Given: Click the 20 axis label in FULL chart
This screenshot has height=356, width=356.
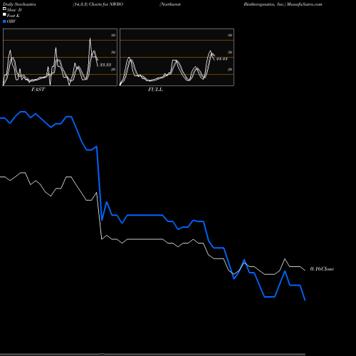Looking at the screenshot, I should pyautogui.click(x=230, y=69).
